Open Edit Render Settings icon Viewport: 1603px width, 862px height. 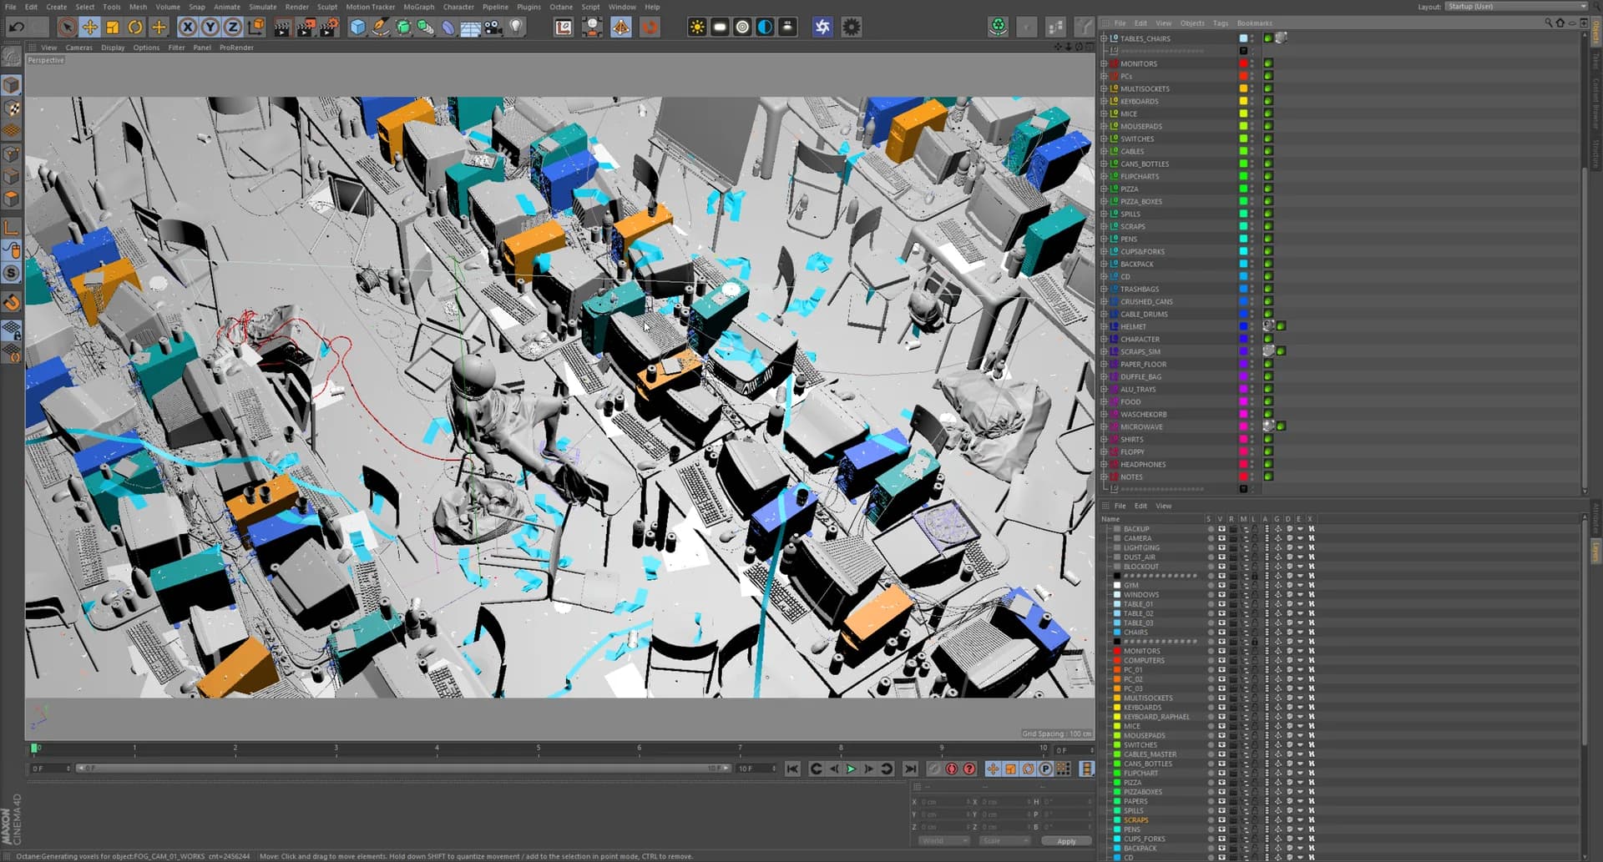329,28
